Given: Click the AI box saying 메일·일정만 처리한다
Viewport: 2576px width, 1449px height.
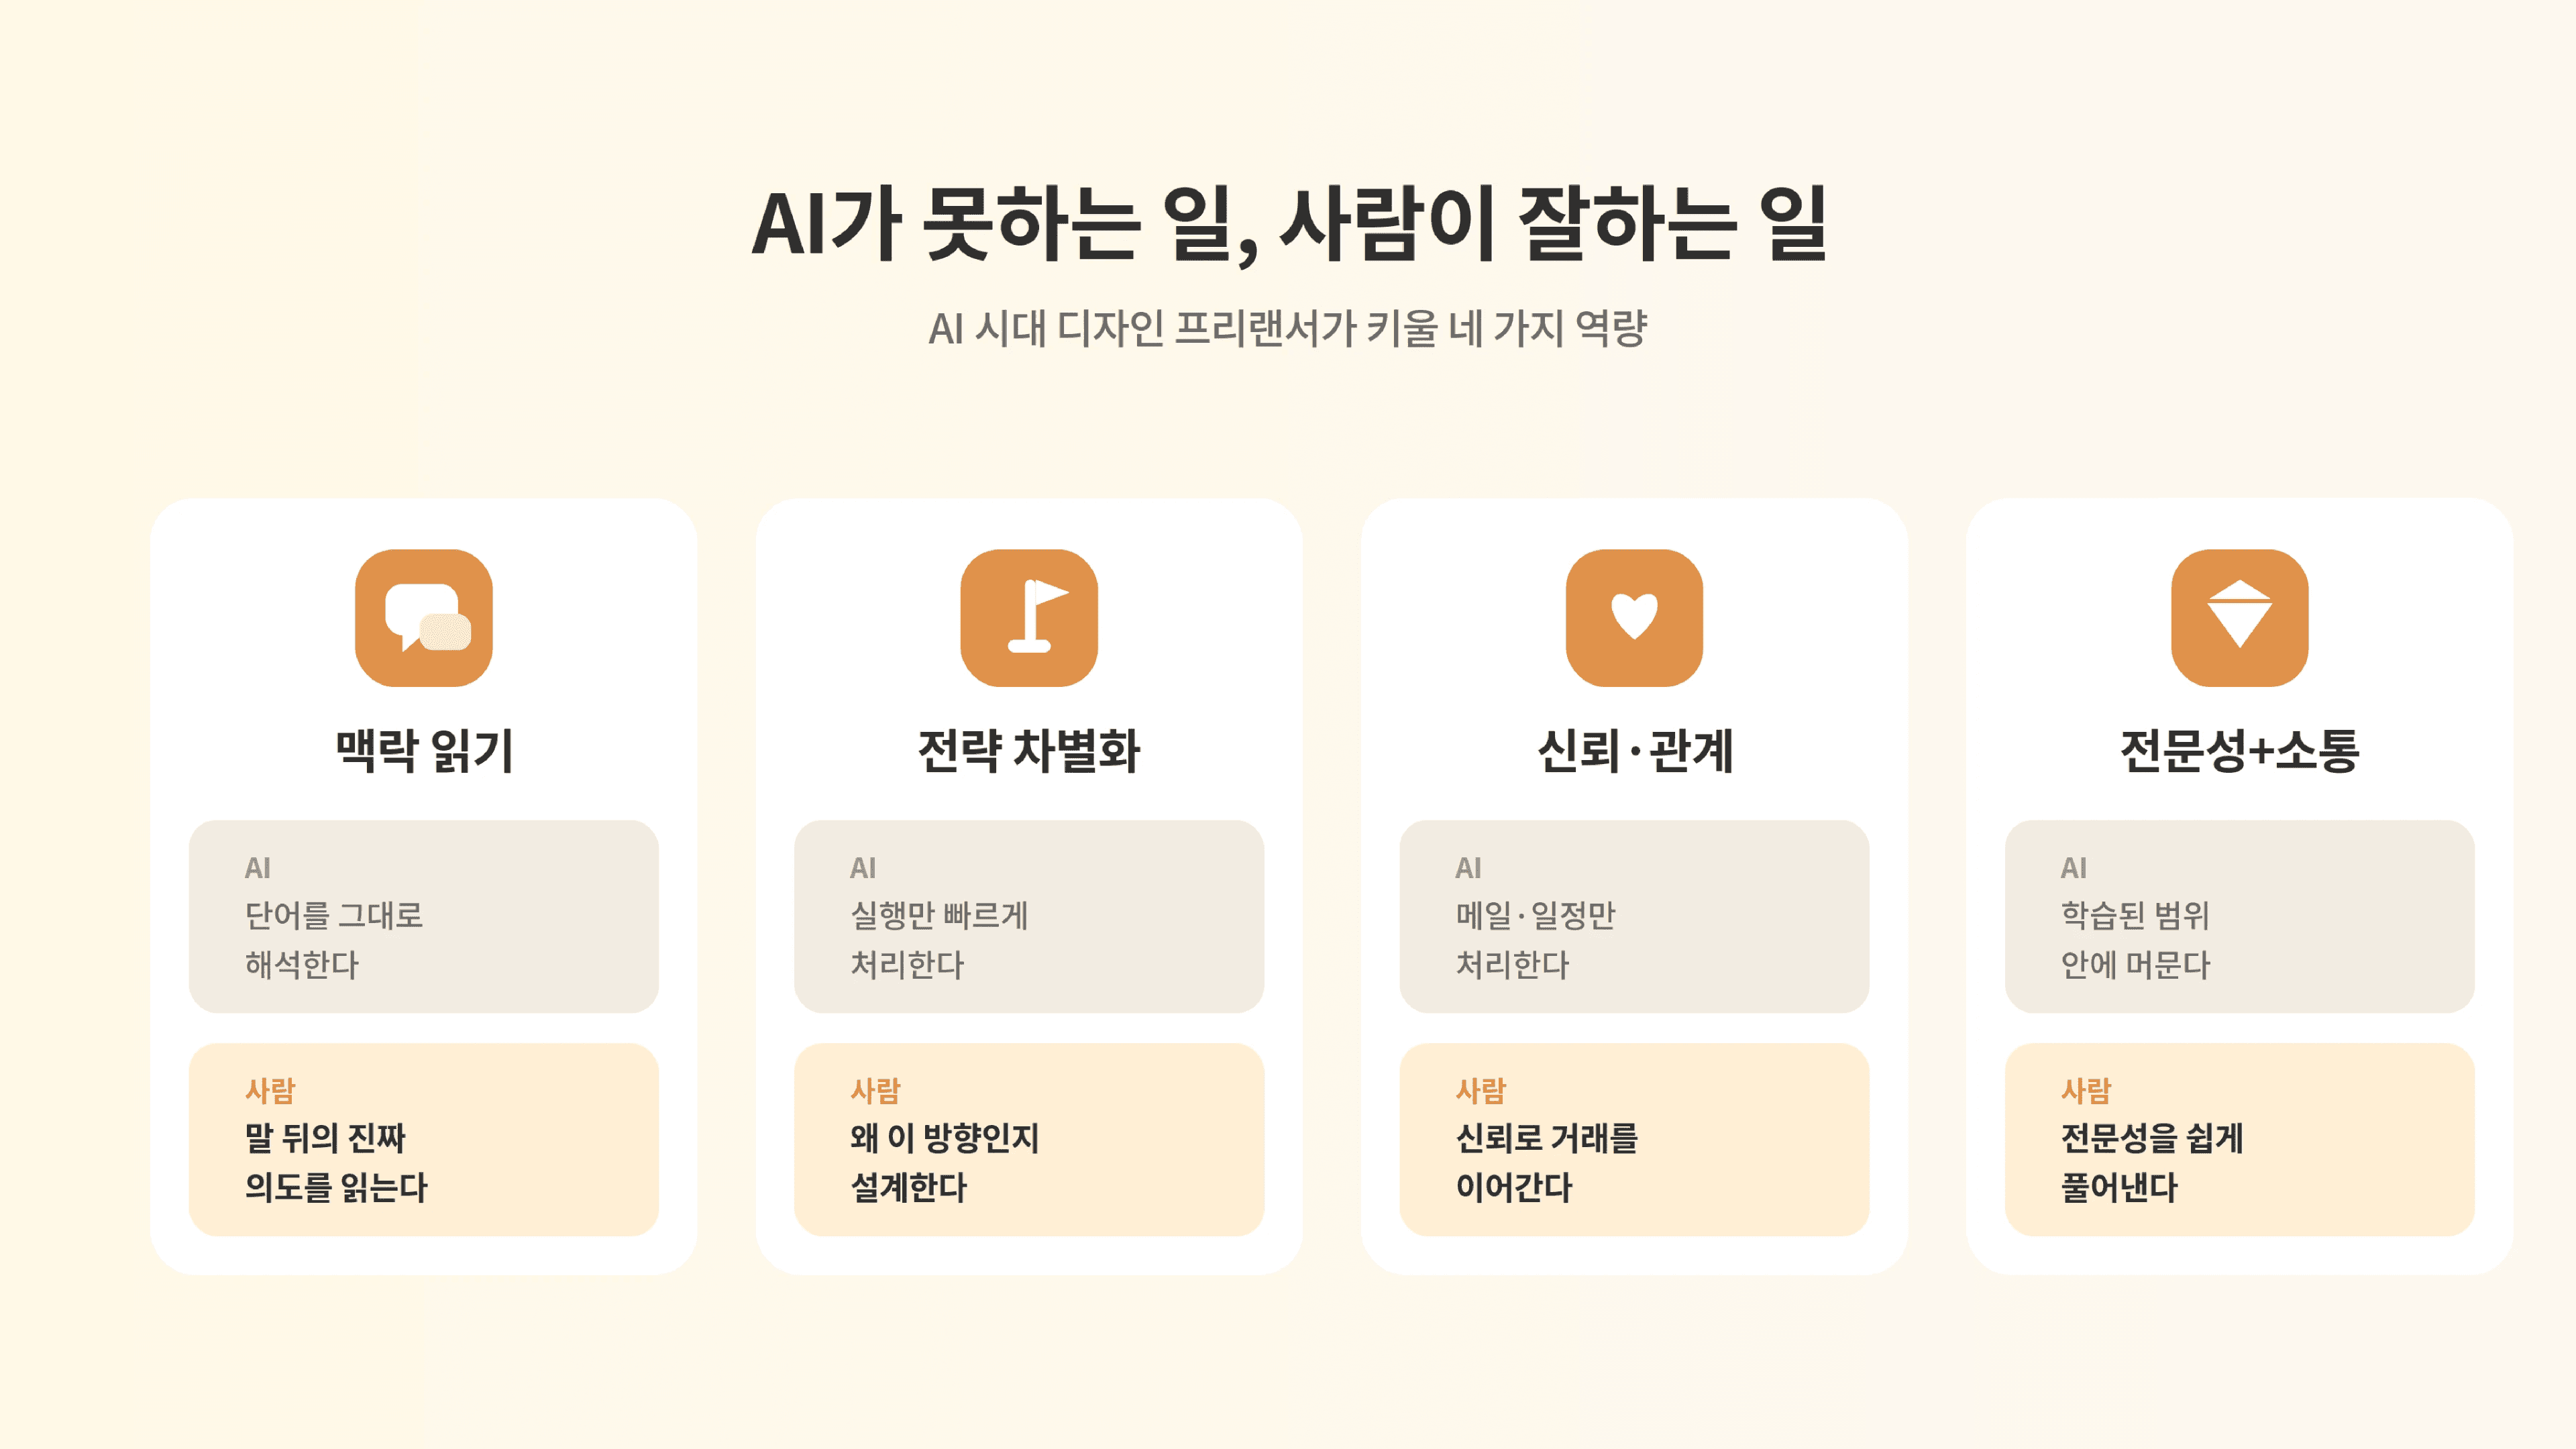Looking at the screenshot, I should (1634, 916).
